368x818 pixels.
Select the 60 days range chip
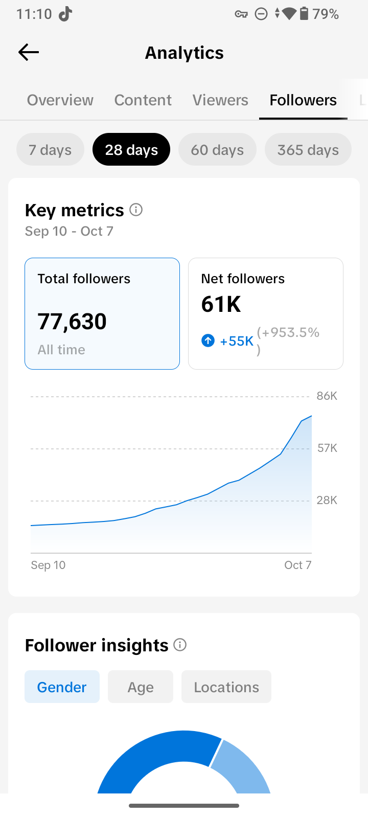pos(217,149)
